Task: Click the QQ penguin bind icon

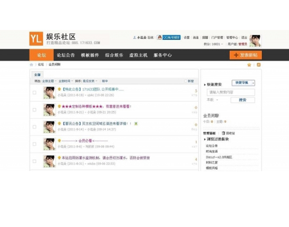Action: pyautogui.click(x=160, y=37)
